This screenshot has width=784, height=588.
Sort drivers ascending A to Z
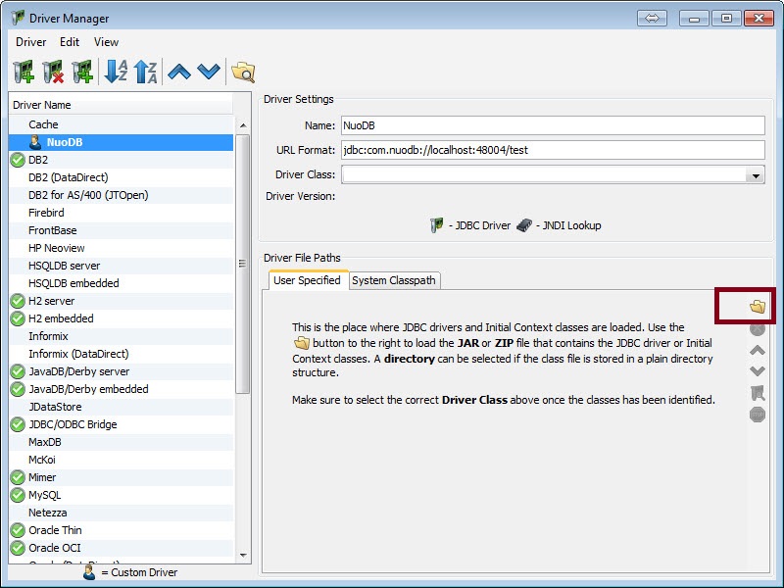116,72
